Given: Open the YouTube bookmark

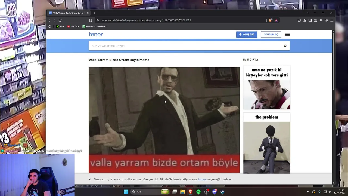Looking at the screenshot, I should [73, 26].
